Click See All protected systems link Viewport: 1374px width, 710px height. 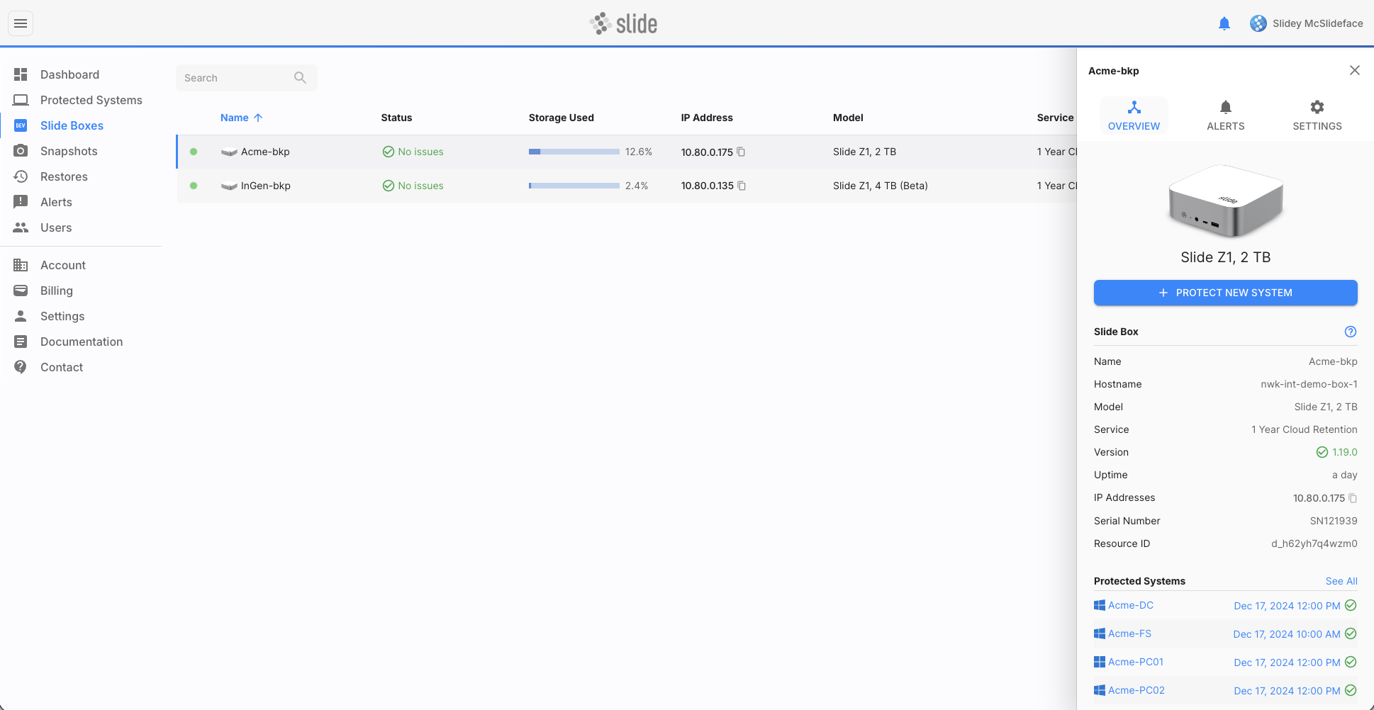[x=1341, y=581]
